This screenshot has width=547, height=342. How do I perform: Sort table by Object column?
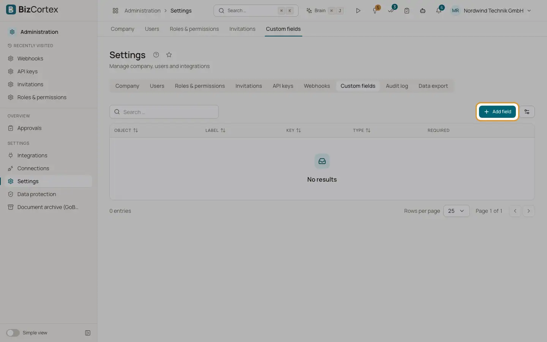pos(126,130)
